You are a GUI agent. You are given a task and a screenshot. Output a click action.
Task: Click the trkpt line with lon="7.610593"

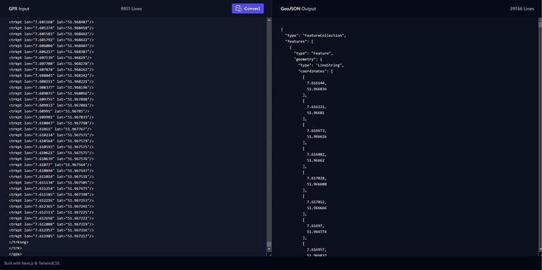pyautogui.click(x=51, y=147)
